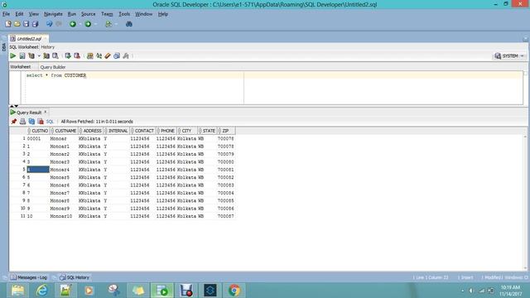Run the statement with green play button
Image resolution: width=530 pixels, height=298 pixels.
13,55
